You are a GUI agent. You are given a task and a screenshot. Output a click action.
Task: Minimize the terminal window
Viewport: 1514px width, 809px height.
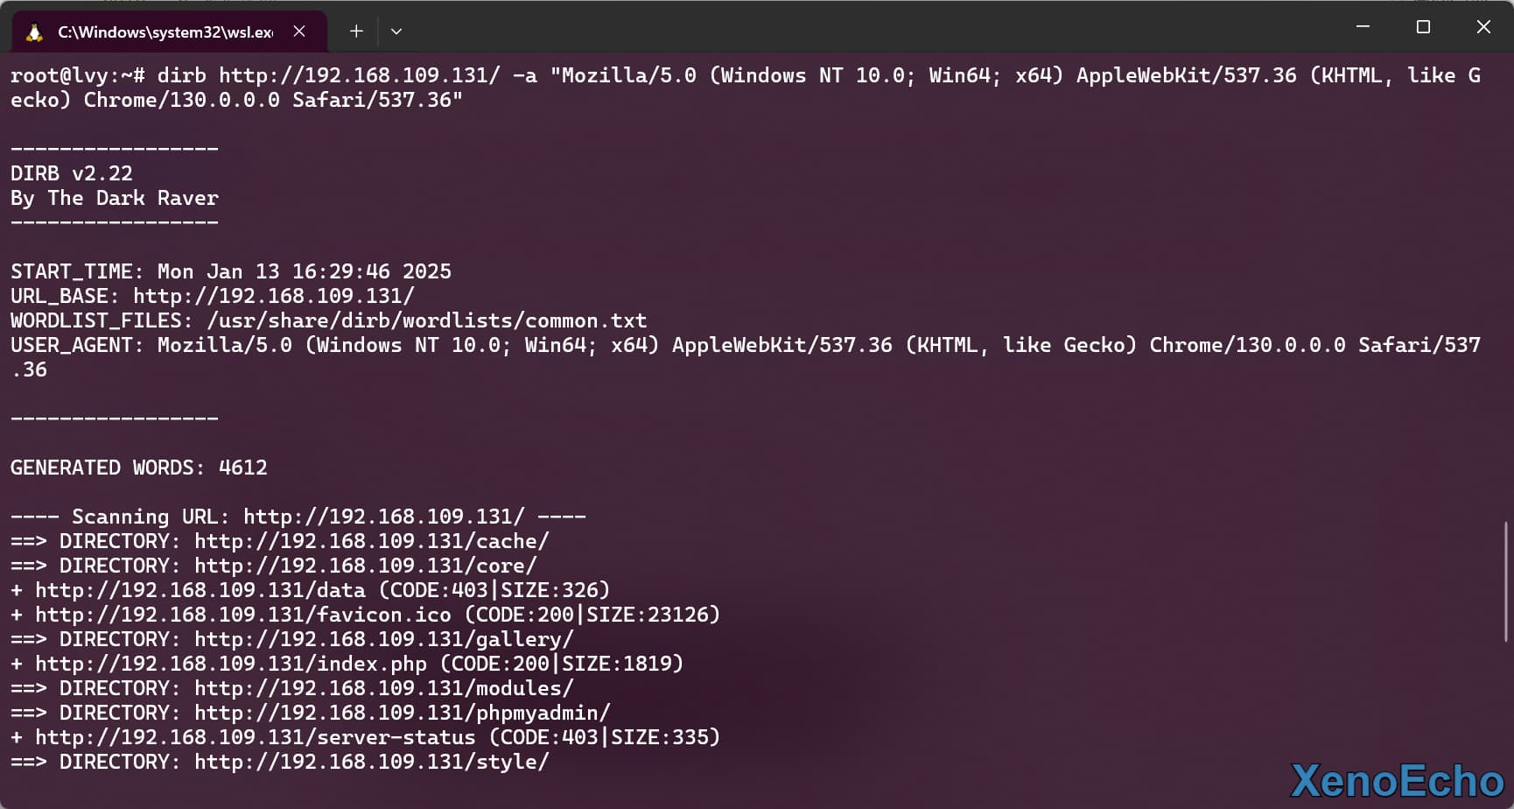tap(1363, 27)
